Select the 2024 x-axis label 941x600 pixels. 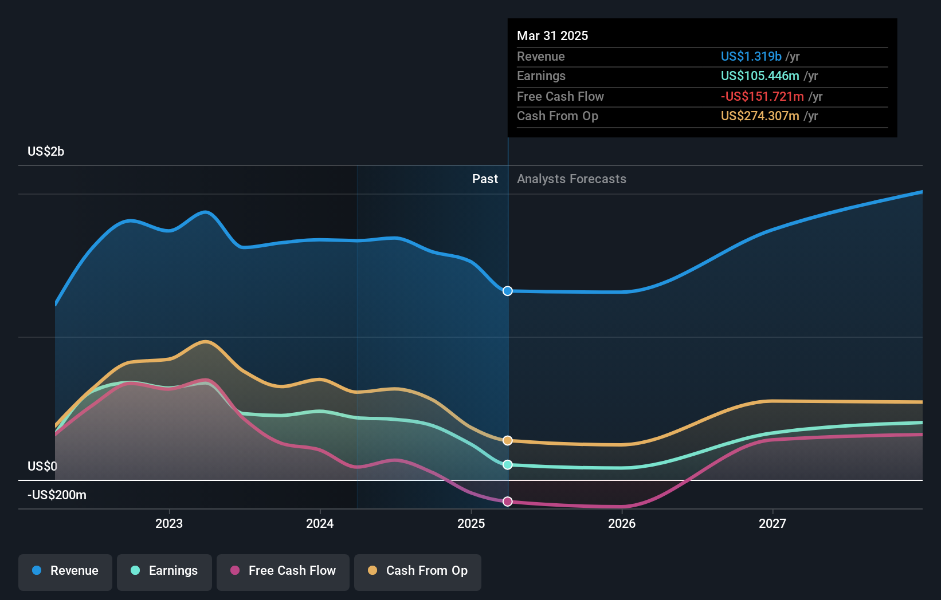320,523
